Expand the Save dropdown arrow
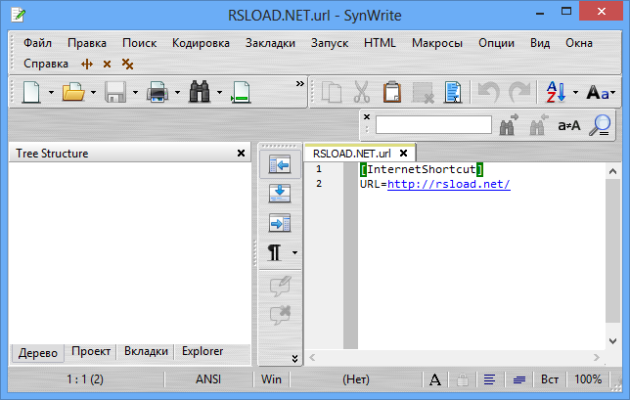 (135, 93)
